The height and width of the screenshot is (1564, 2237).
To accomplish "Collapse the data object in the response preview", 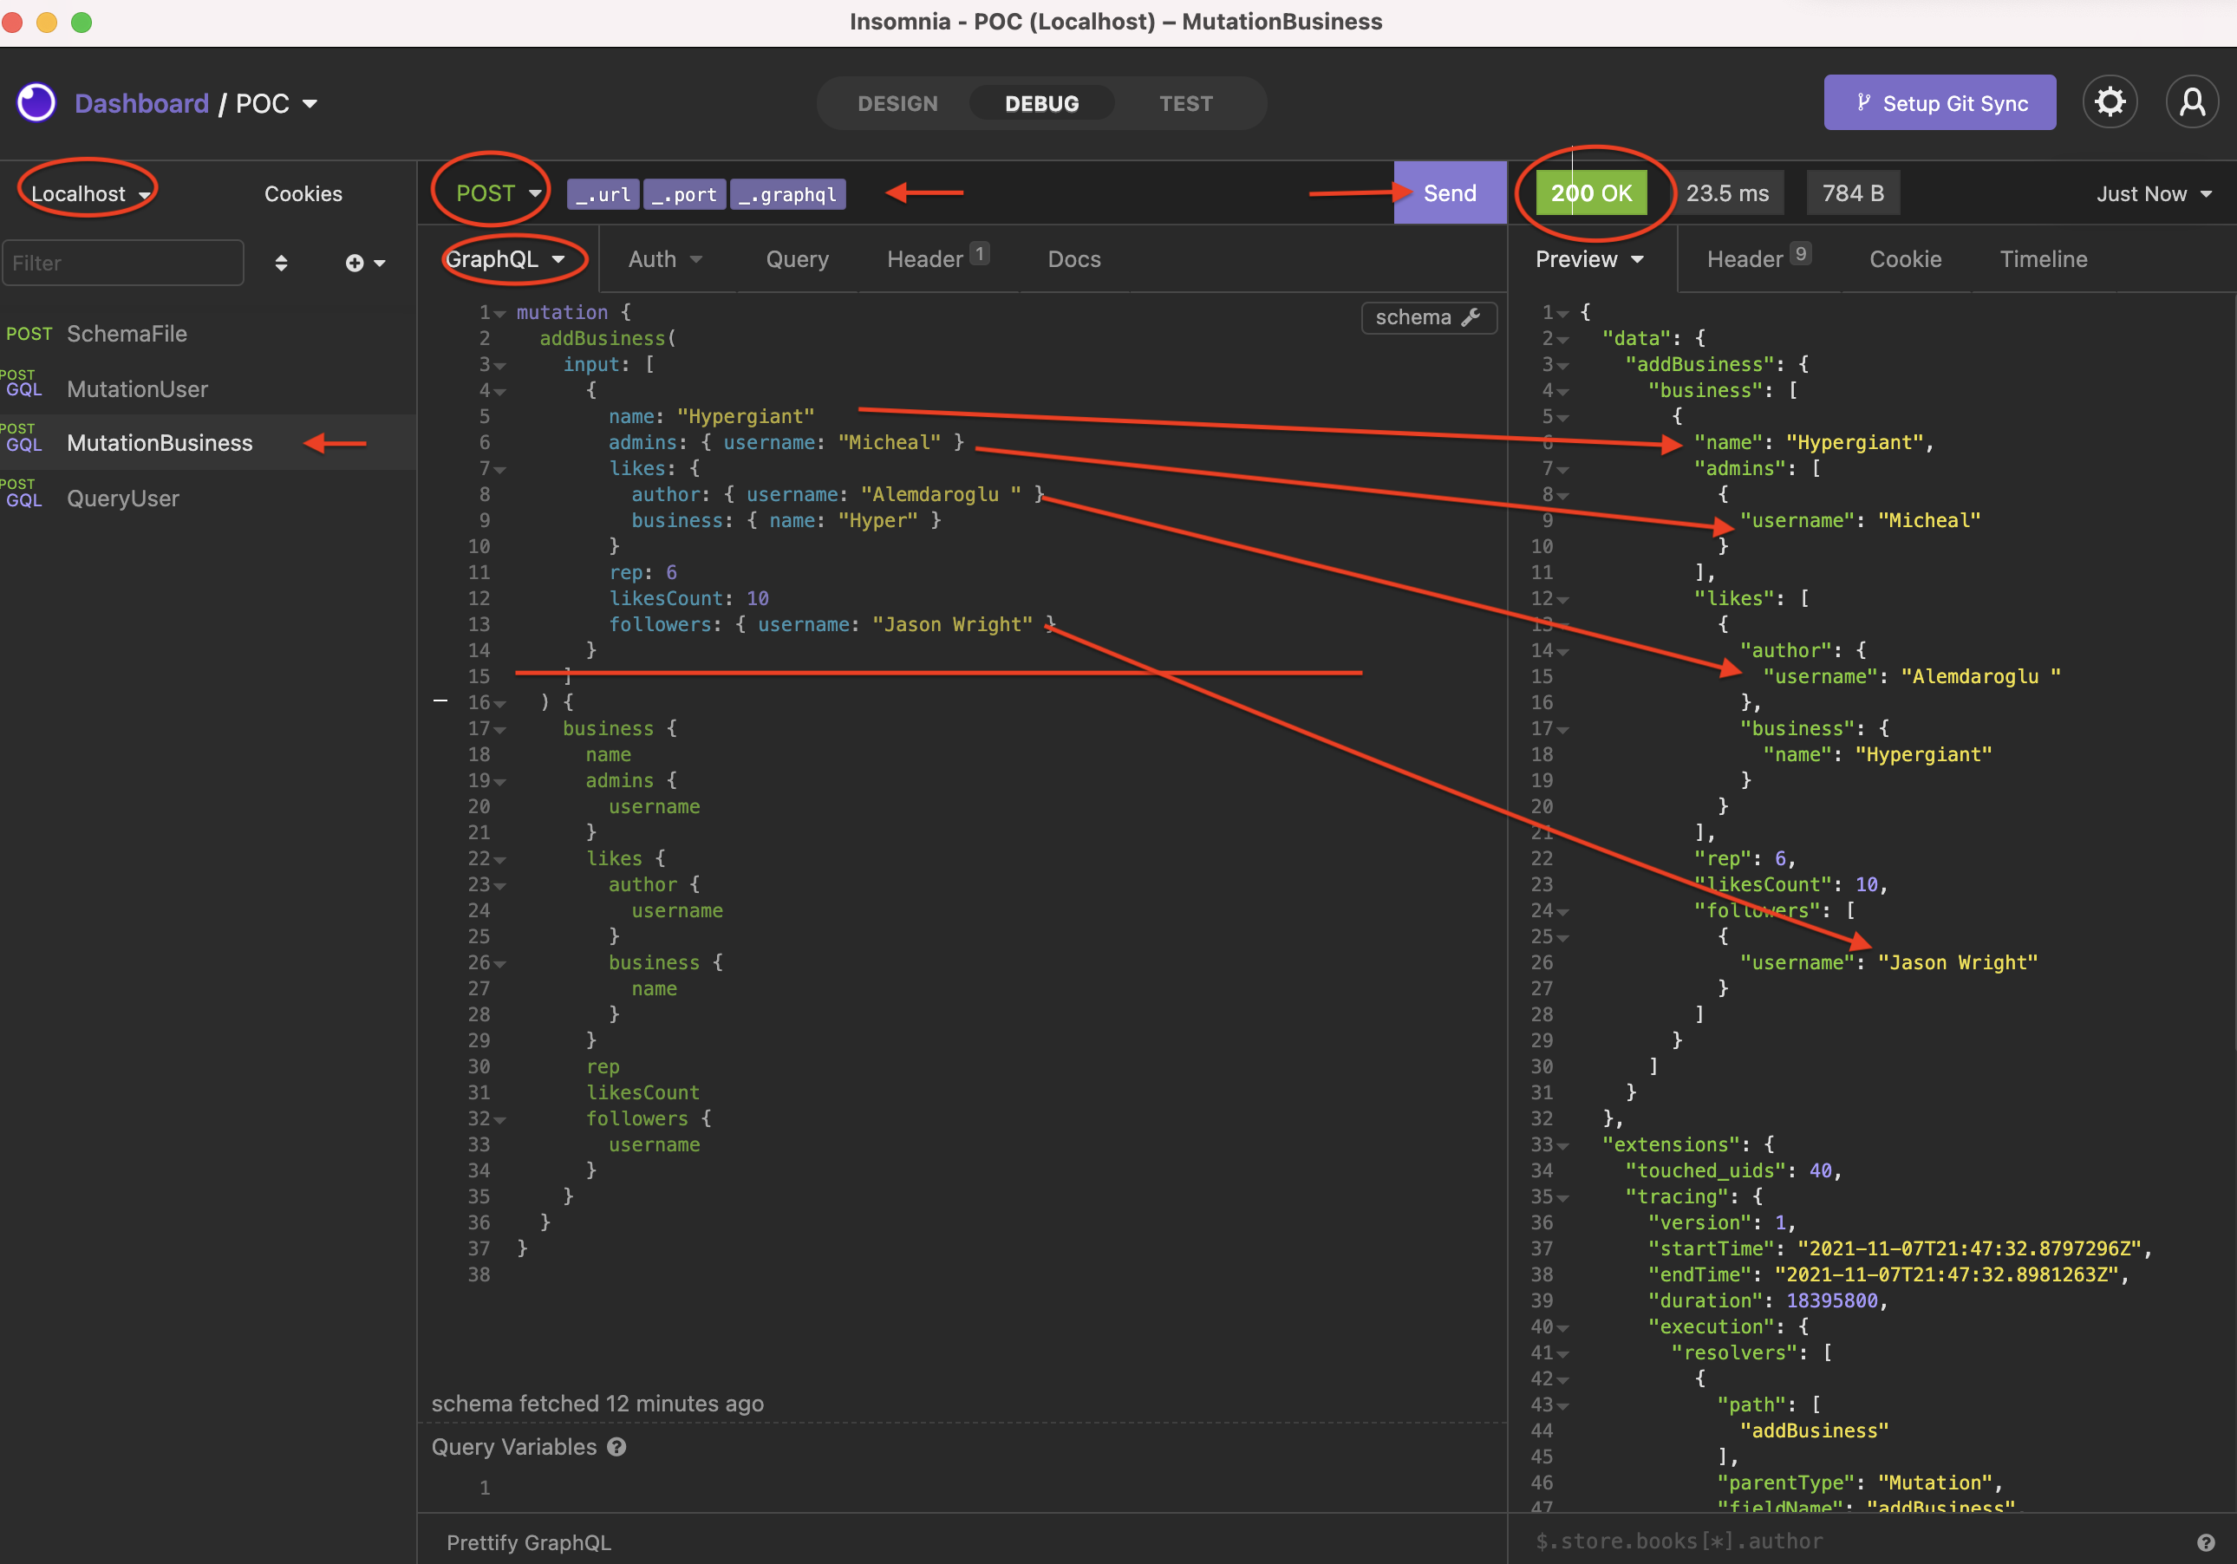I will pos(1565,337).
